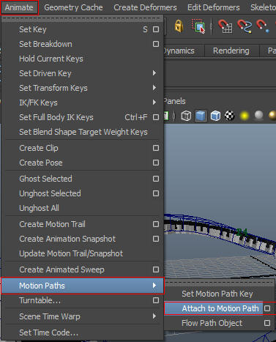Open the Geometry Cache menu
The height and width of the screenshot is (342, 276).
73,7
